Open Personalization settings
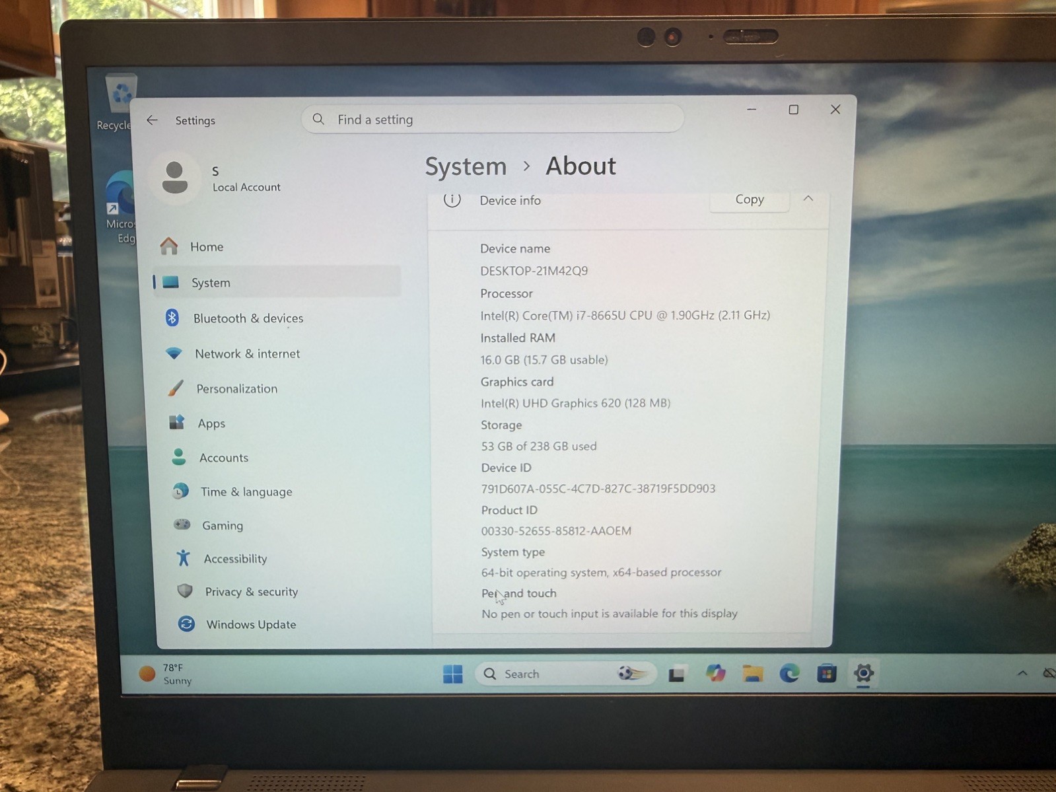The height and width of the screenshot is (792, 1056). pos(237,388)
